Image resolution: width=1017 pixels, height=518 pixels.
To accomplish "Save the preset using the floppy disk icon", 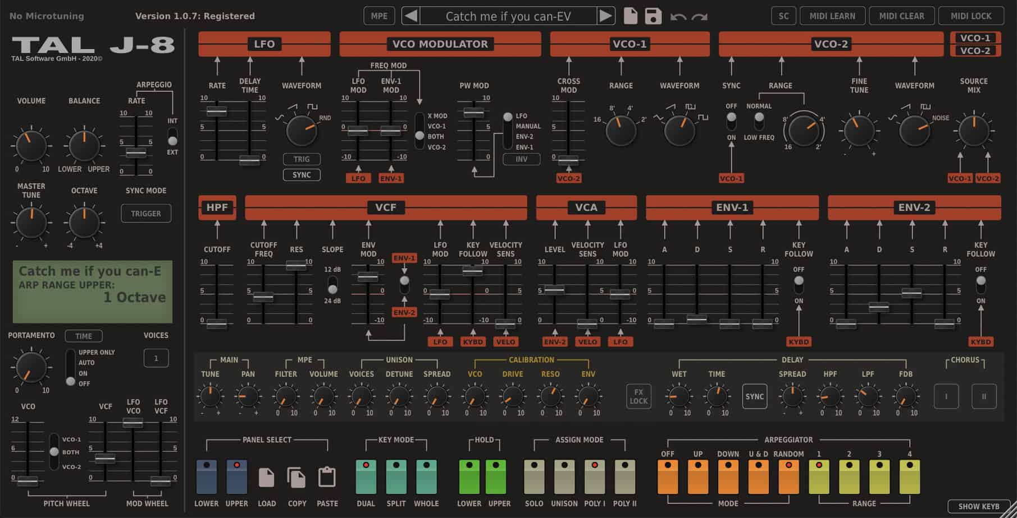I will [x=651, y=16].
